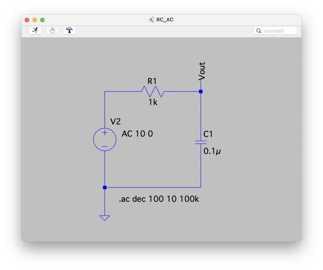
Task: Click the .ac dec 100 10 100k directive
Action: (159, 199)
